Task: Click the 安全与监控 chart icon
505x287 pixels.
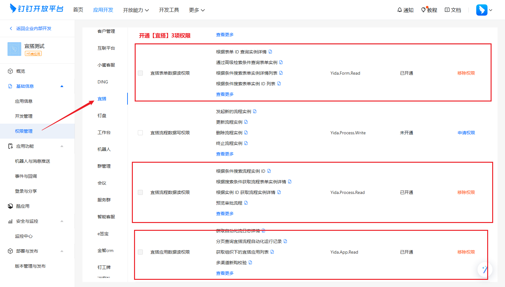Action: coord(10,221)
